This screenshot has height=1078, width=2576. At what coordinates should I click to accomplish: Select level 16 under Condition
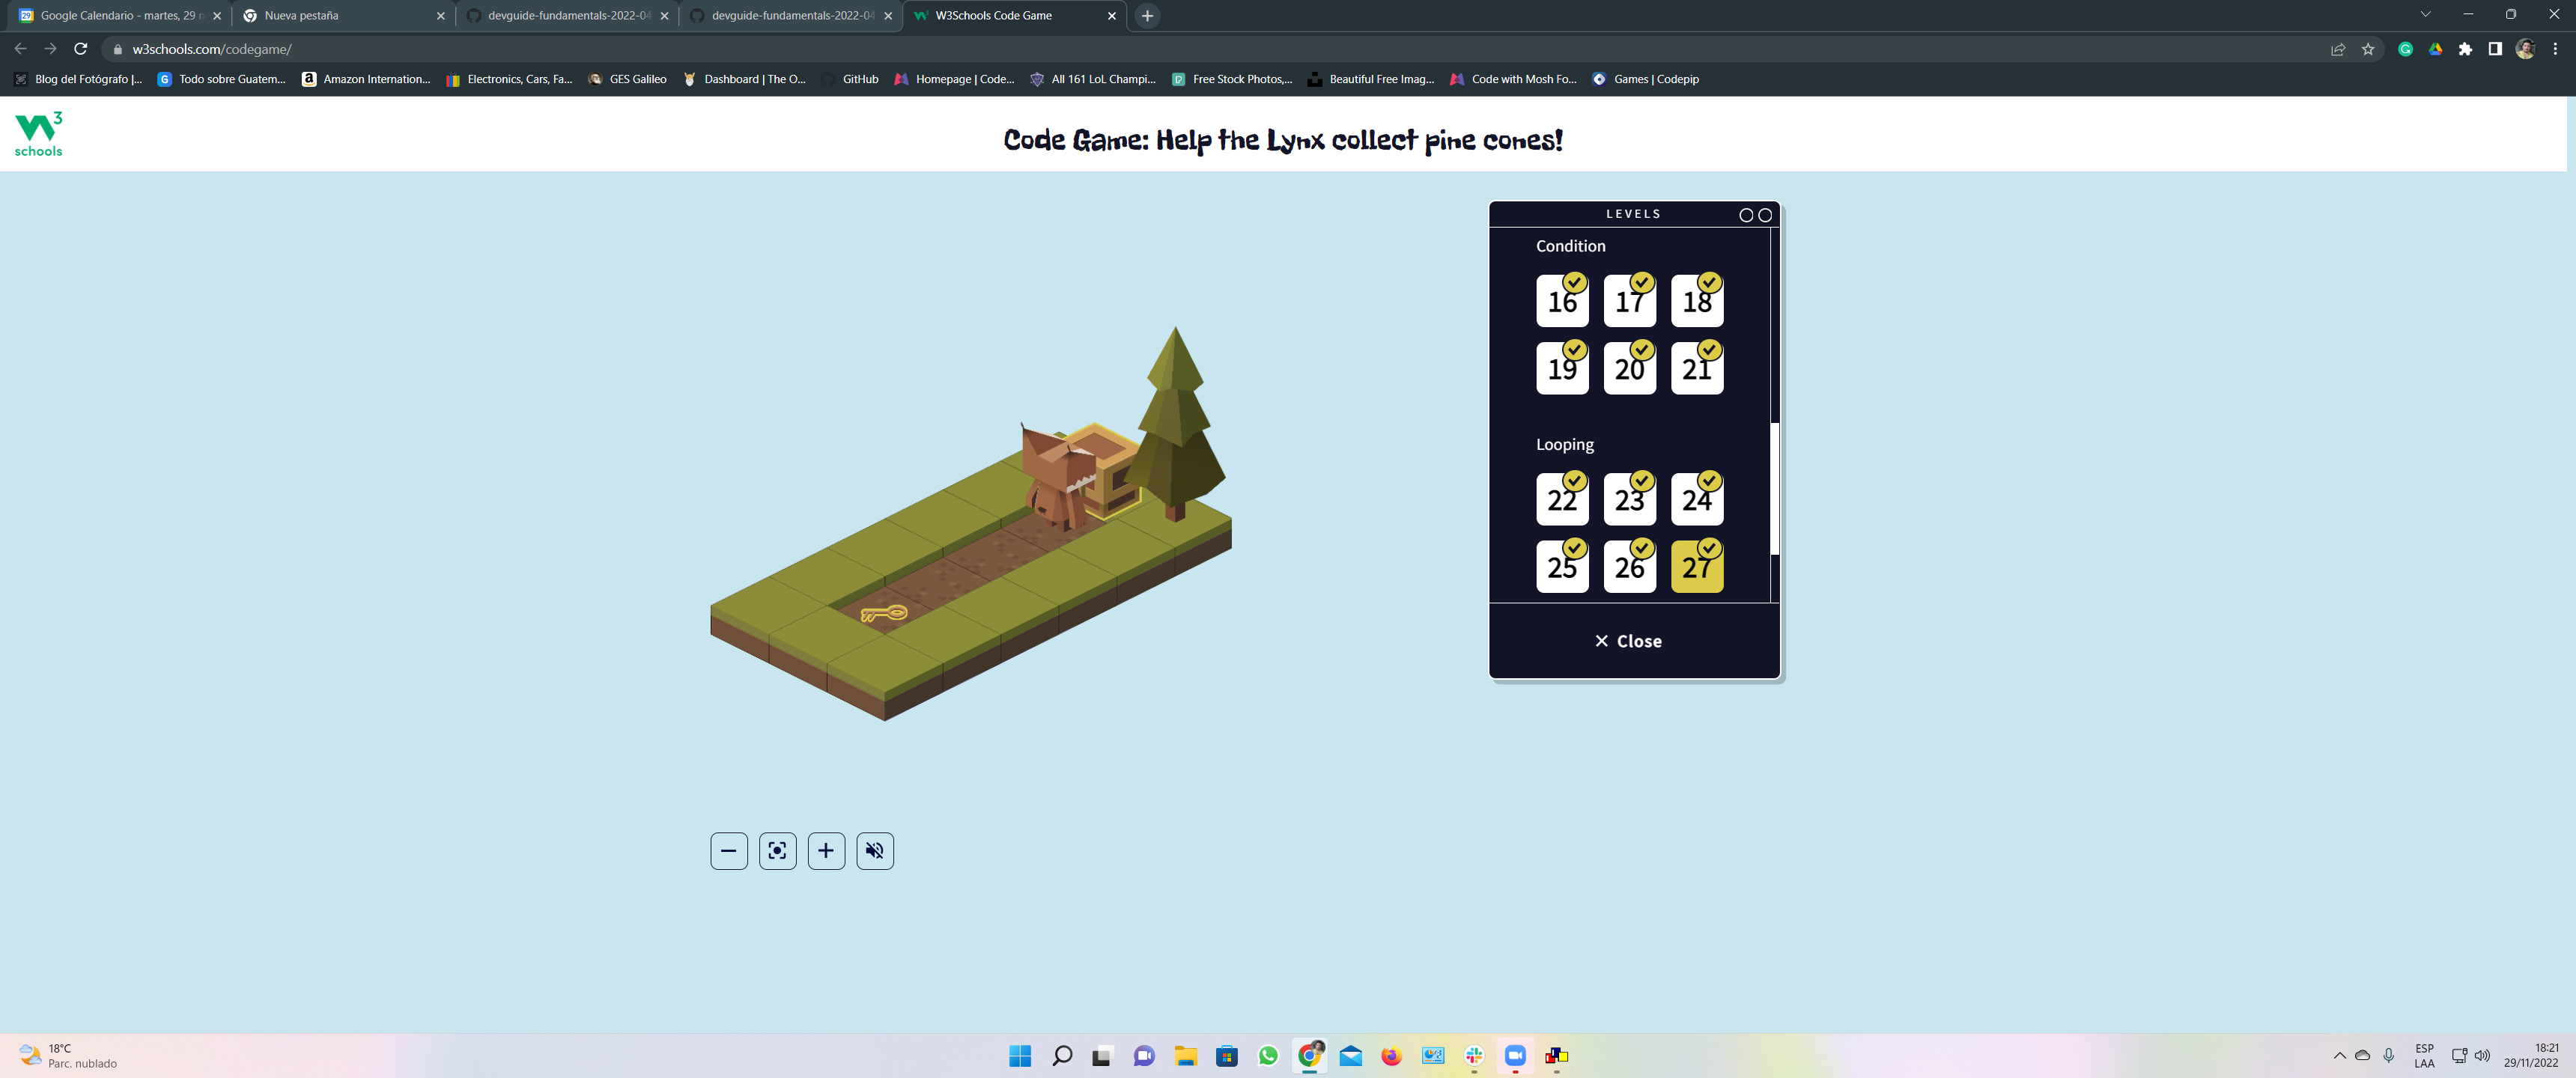coord(1561,301)
